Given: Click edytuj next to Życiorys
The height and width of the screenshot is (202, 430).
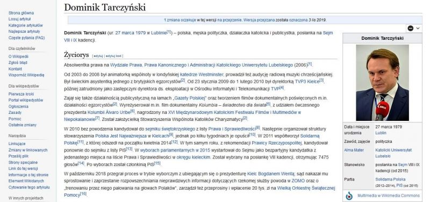Looking at the screenshot, I should (x=98, y=56).
